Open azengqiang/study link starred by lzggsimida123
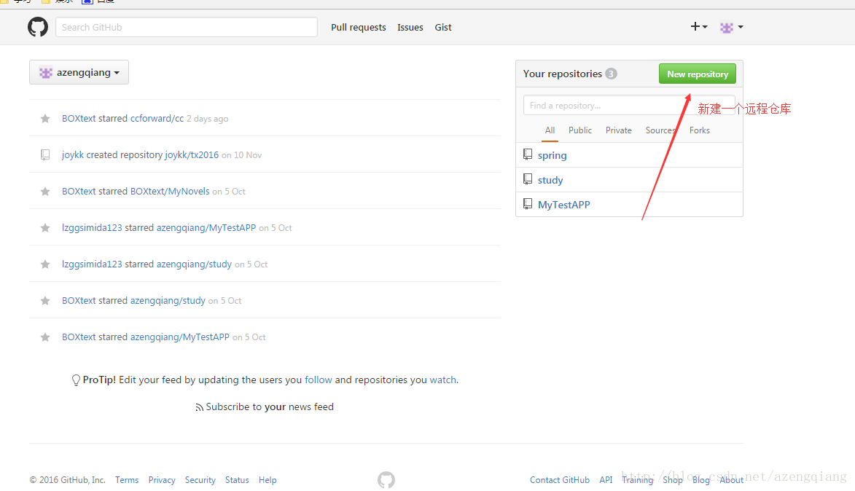This screenshot has width=855, height=491. 194,264
